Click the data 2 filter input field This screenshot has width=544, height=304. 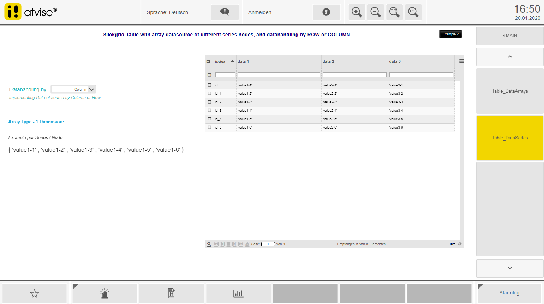pyautogui.click(x=355, y=75)
